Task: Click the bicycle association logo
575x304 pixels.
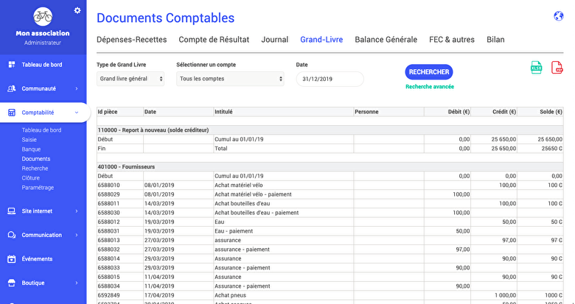Action: (x=43, y=17)
